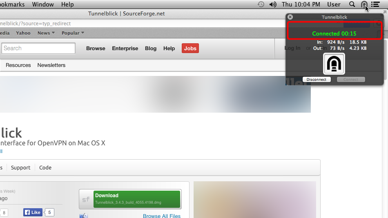
Task: Open the Time Machine menu icon
Action: [261, 4]
